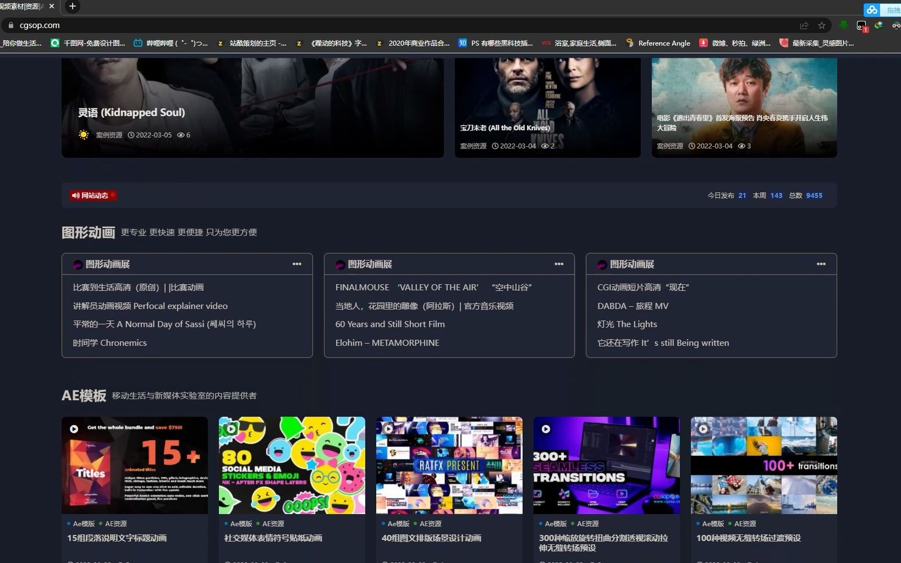Screen dimensions: 901x563
Task: Open 300种缩放旋转扭曲 transitions preset title
Action: pyautogui.click(x=603, y=543)
